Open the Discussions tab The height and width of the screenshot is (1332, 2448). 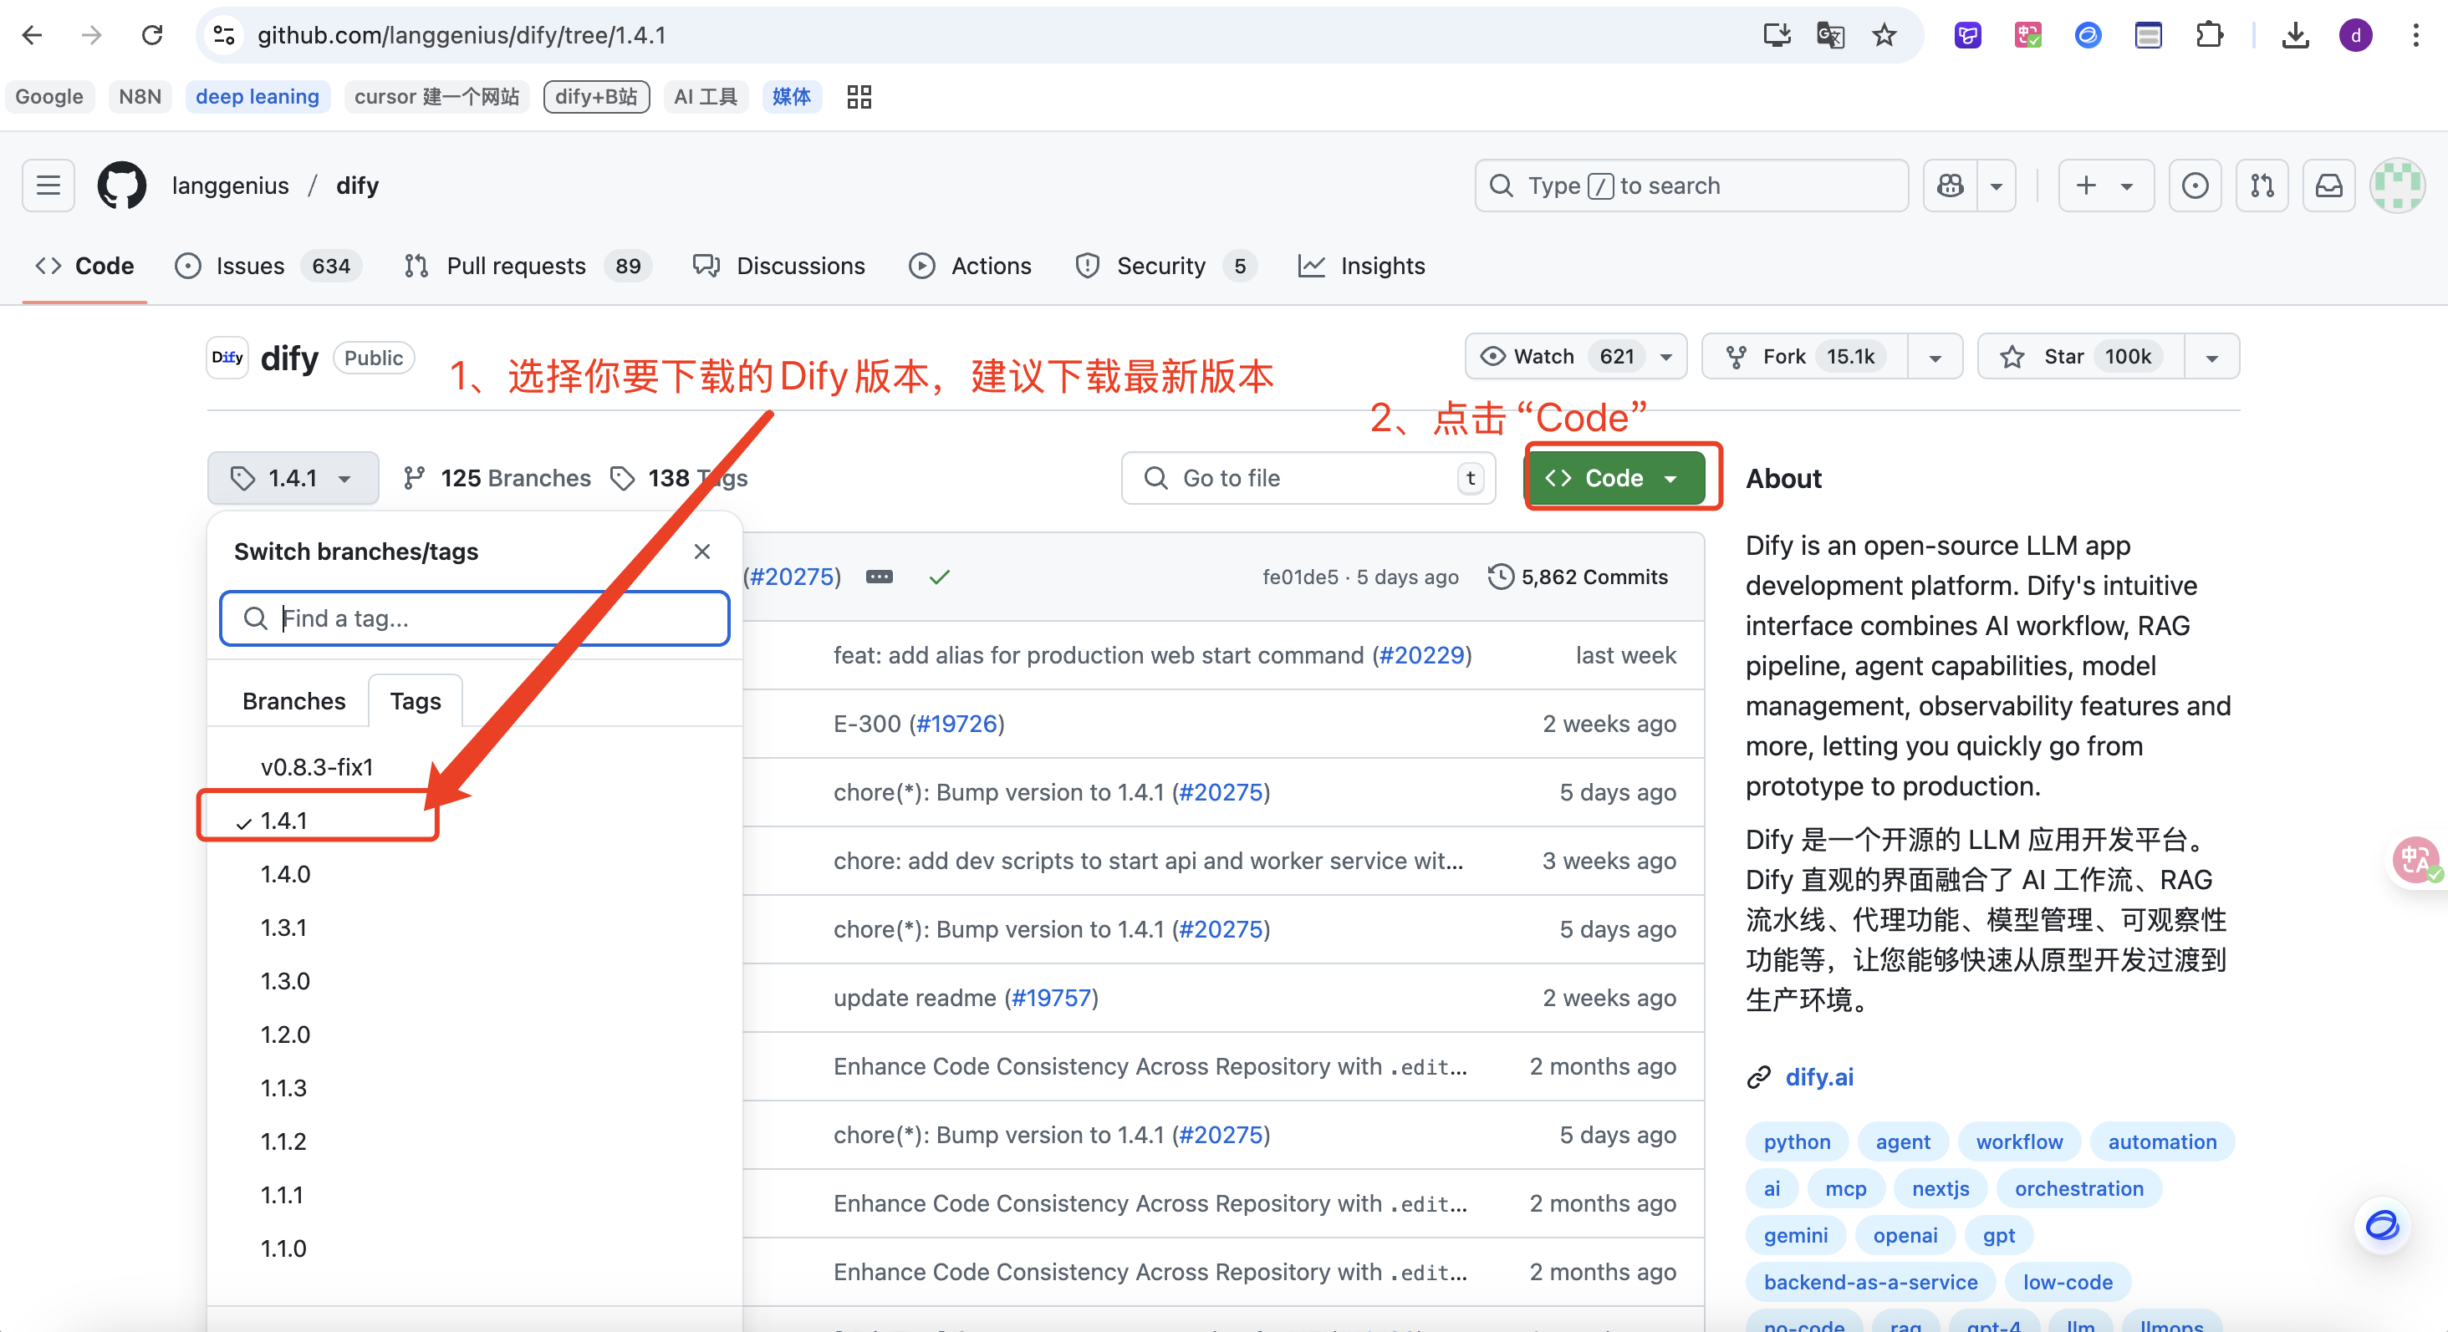point(779,266)
